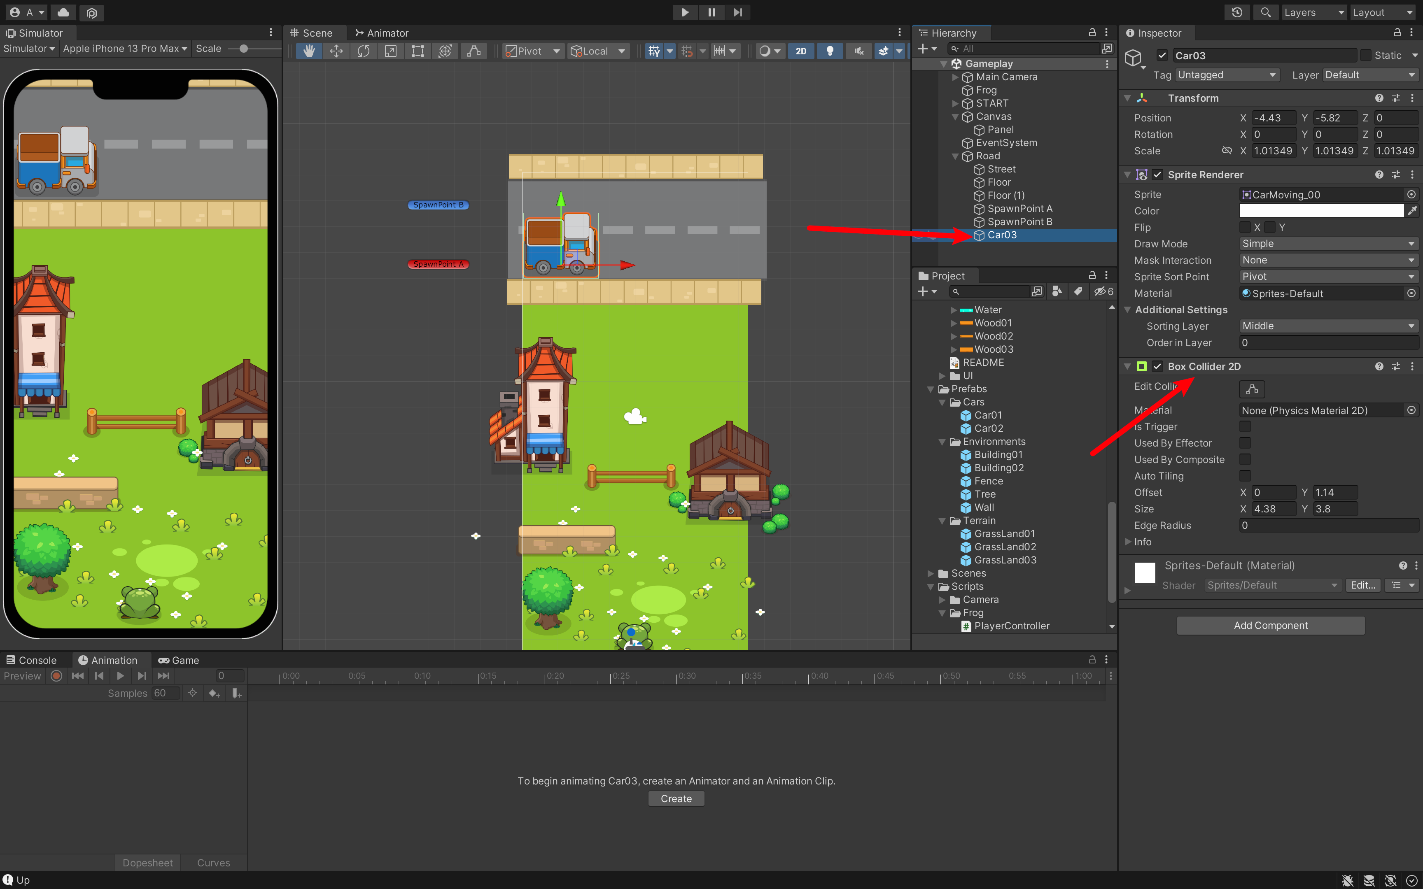
Task: Enable Used By Effector checkbox
Action: pyautogui.click(x=1245, y=443)
